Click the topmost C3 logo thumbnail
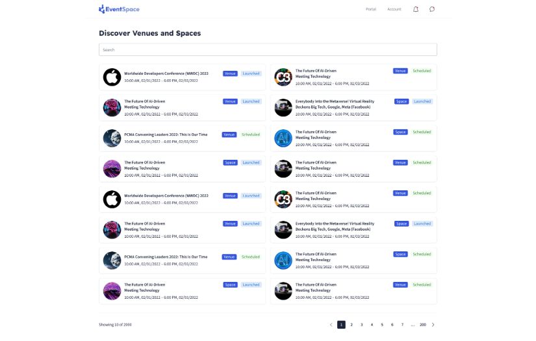 point(283,77)
